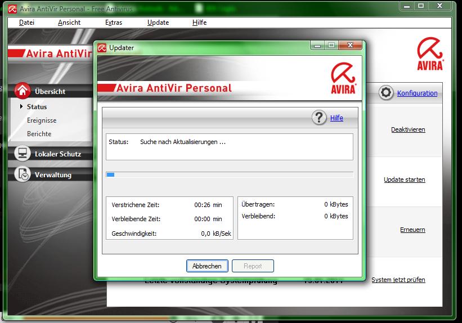Click the Deaktivieren link
The height and width of the screenshot is (323, 462).
tap(408, 129)
